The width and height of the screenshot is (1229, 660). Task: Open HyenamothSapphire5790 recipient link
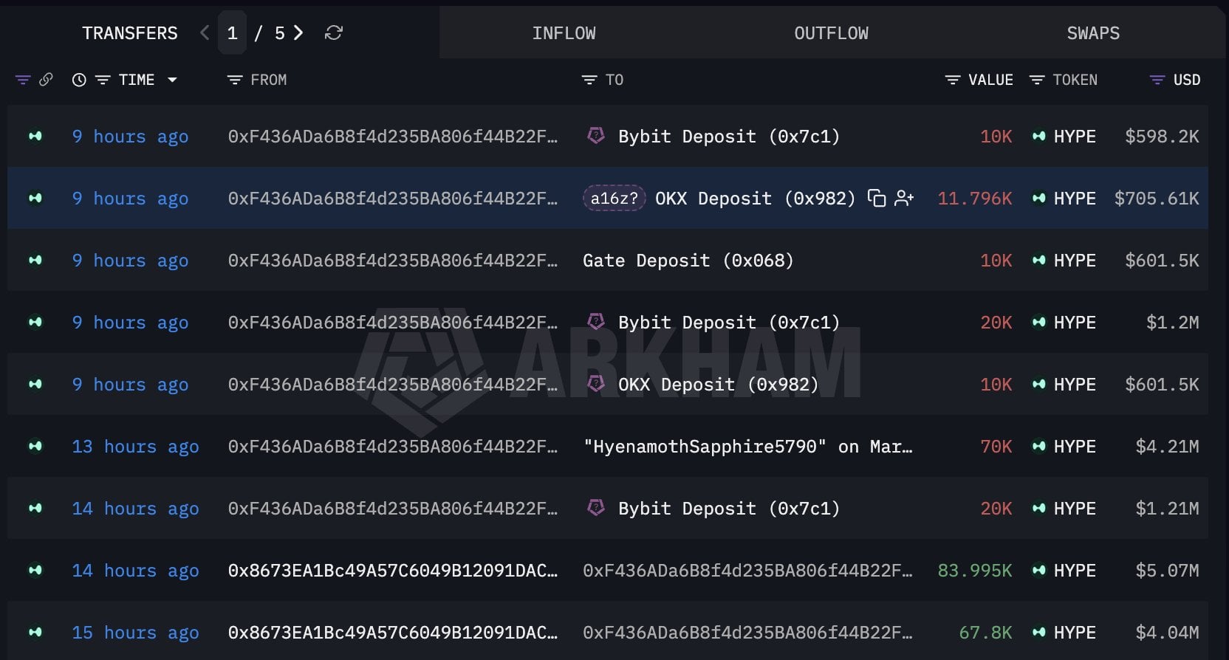coord(747,447)
